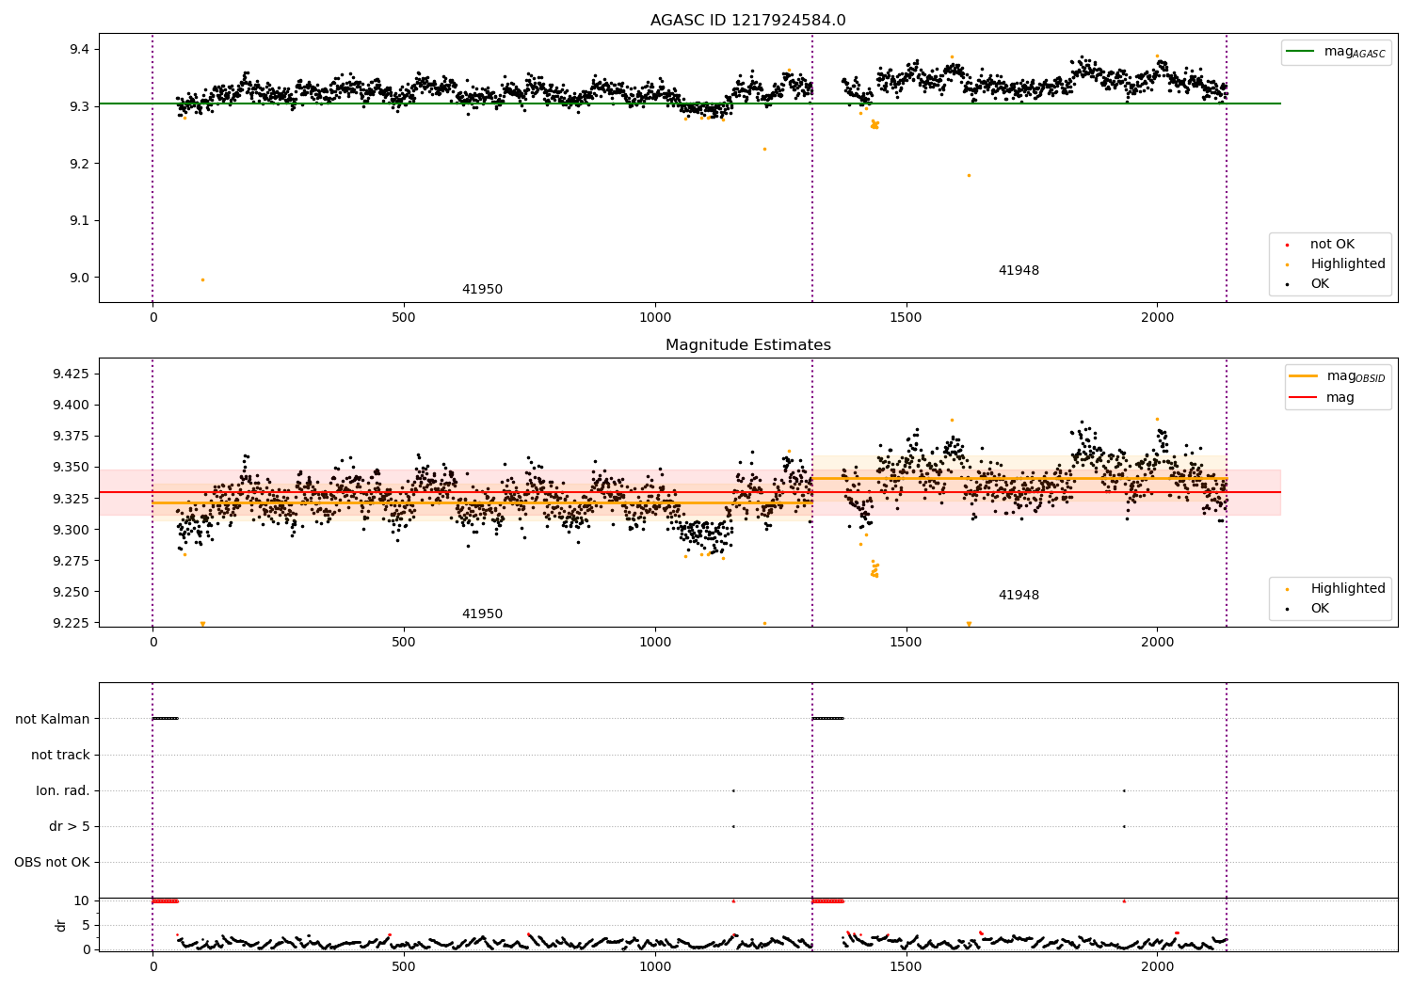Image resolution: width=1412 pixels, height=988 pixels.
Task: Click the 2000 x-axis tick in the middle plot
Action: pos(1157,643)
